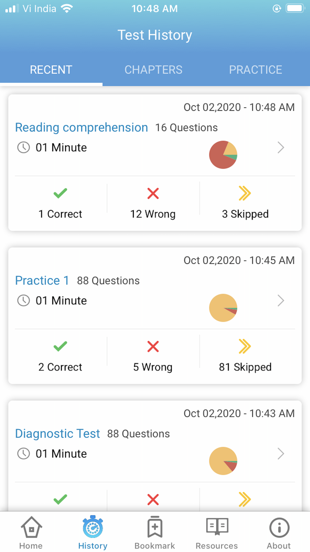Tap the Reading comprehension pie chart

pyautogui.click(x=223, y=155)
